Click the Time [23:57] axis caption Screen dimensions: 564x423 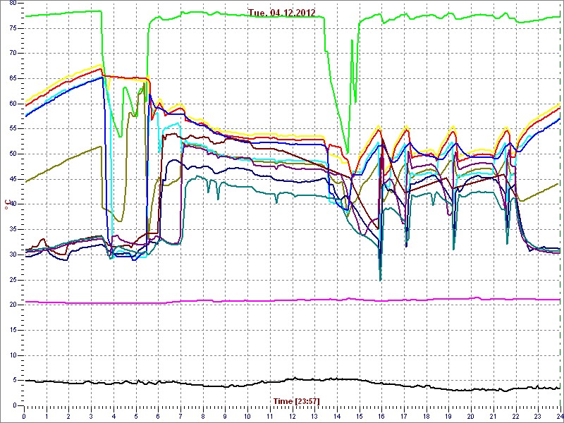click(296, 400)
